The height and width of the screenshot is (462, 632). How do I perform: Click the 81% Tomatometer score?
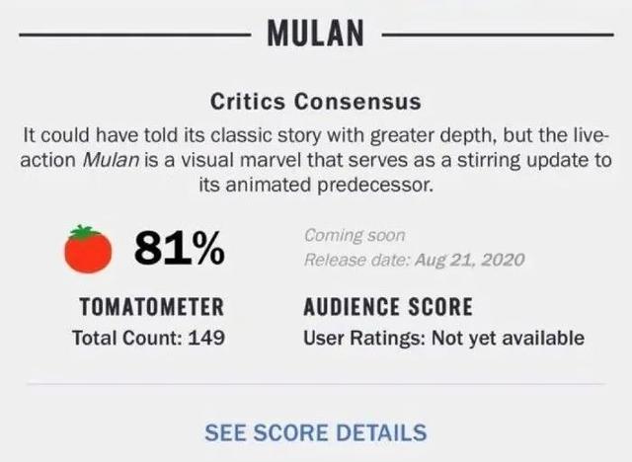click(x=180, y=248)
